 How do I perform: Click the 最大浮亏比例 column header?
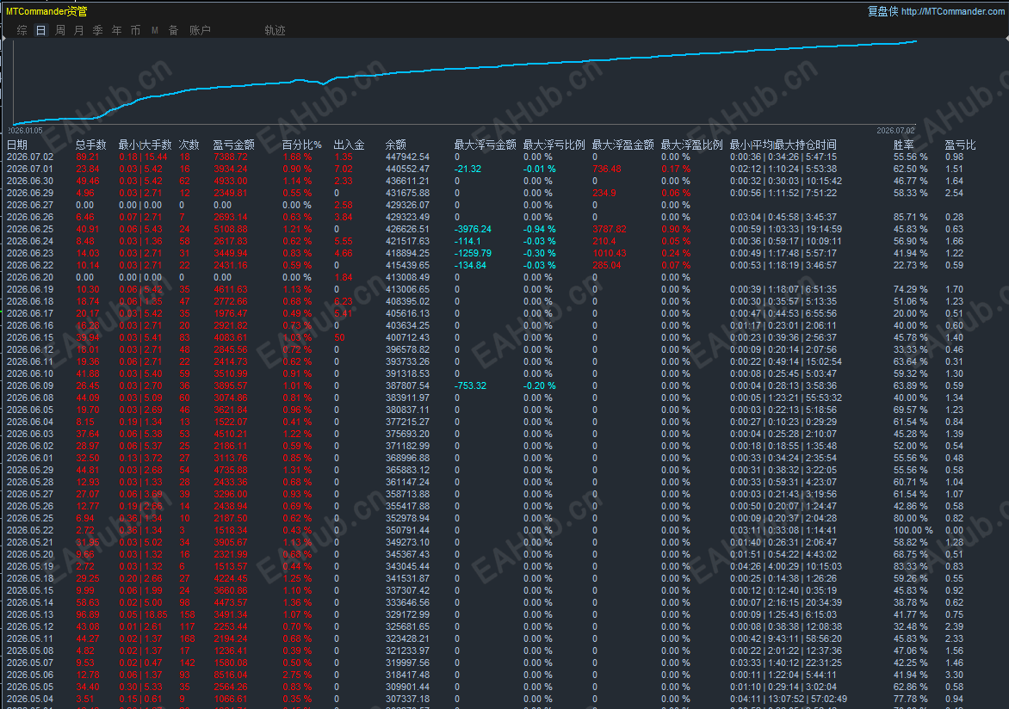point(554,145)
